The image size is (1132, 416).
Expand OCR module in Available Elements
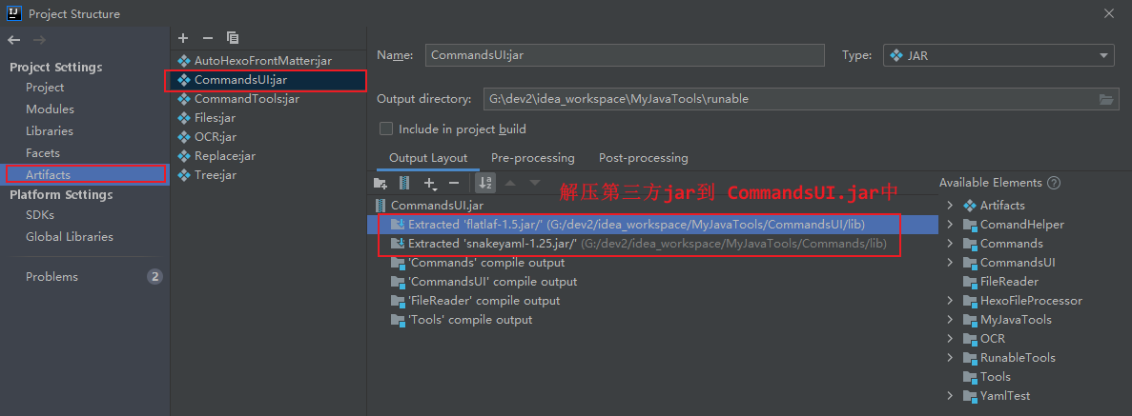(950, 338)
